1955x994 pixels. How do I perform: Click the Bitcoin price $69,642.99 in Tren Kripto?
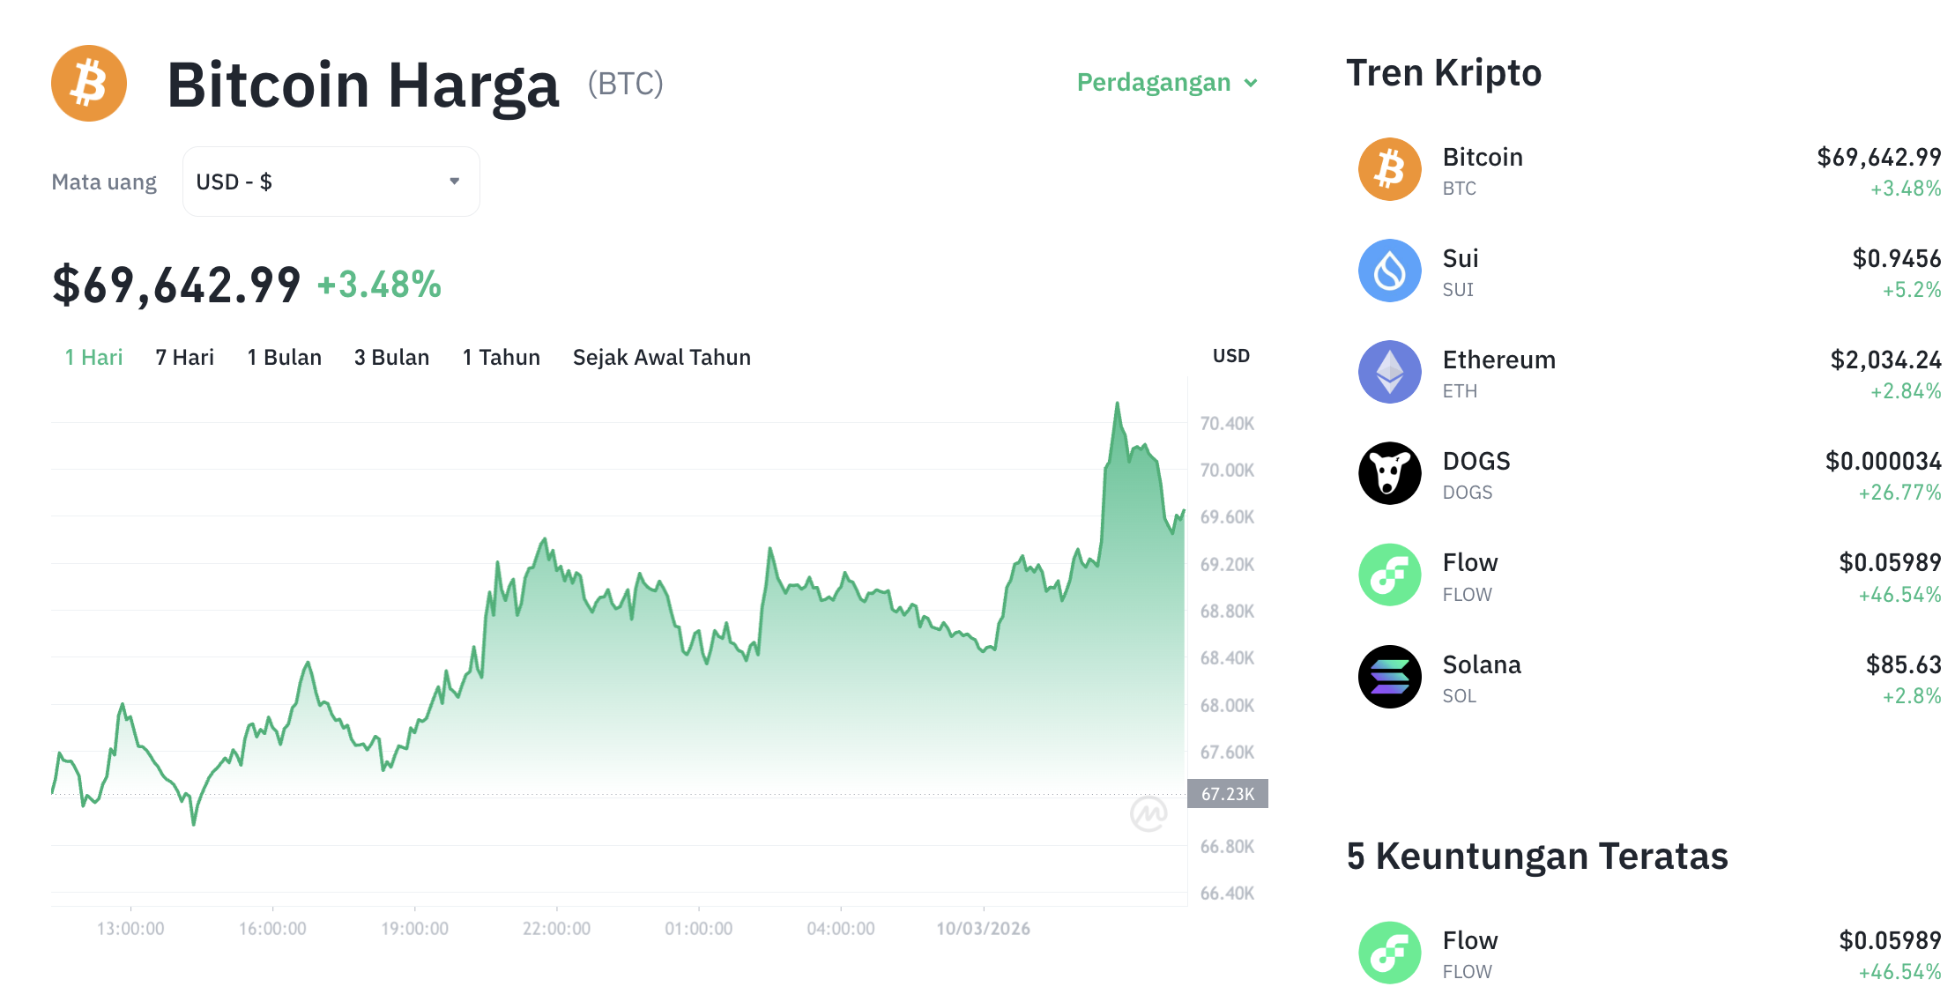[x=1879, y=157]
